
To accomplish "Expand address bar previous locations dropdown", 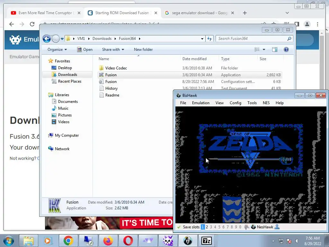I will click(x=202, y=39).
